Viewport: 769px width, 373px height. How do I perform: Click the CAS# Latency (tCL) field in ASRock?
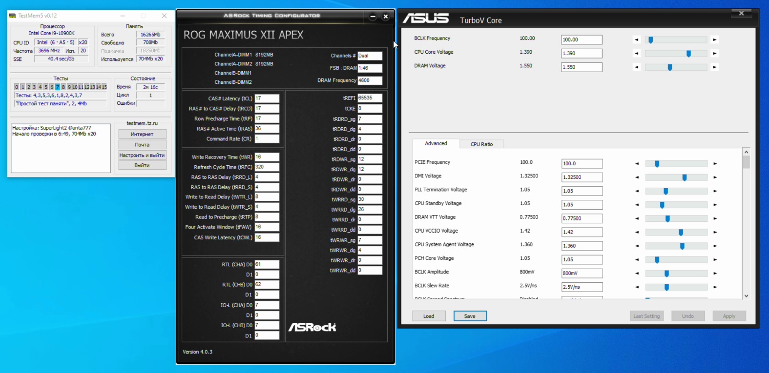tap(267, 98)
